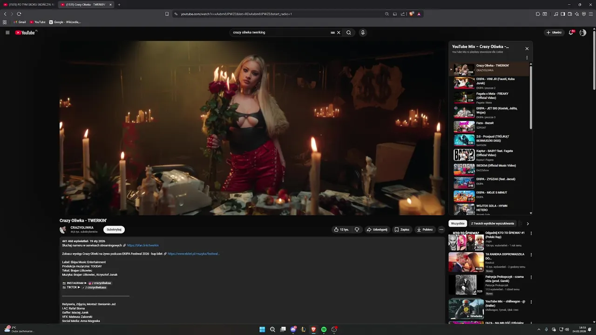Open the Instagram crazyoliwkaa link
Viewport: 596px width, 335px height.
coord(100,283)
